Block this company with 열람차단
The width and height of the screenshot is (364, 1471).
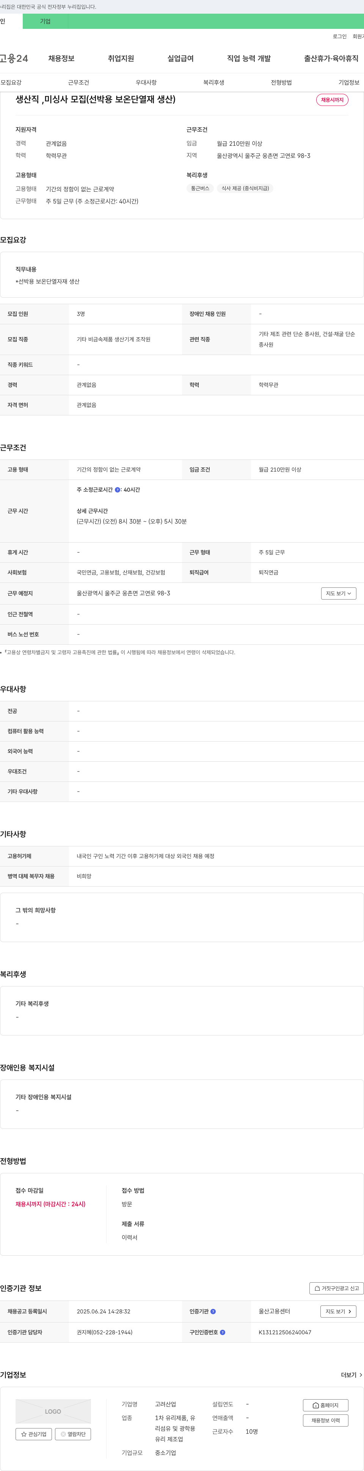tap(73, 1434)
